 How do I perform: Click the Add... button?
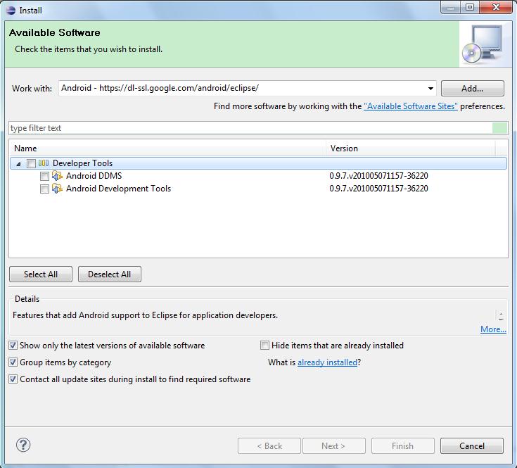click(472, 89)
